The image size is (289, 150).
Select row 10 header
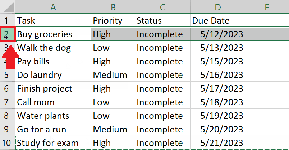click(x=8, y=143)
